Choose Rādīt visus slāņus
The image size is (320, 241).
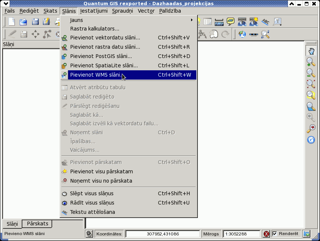point(129,203)
